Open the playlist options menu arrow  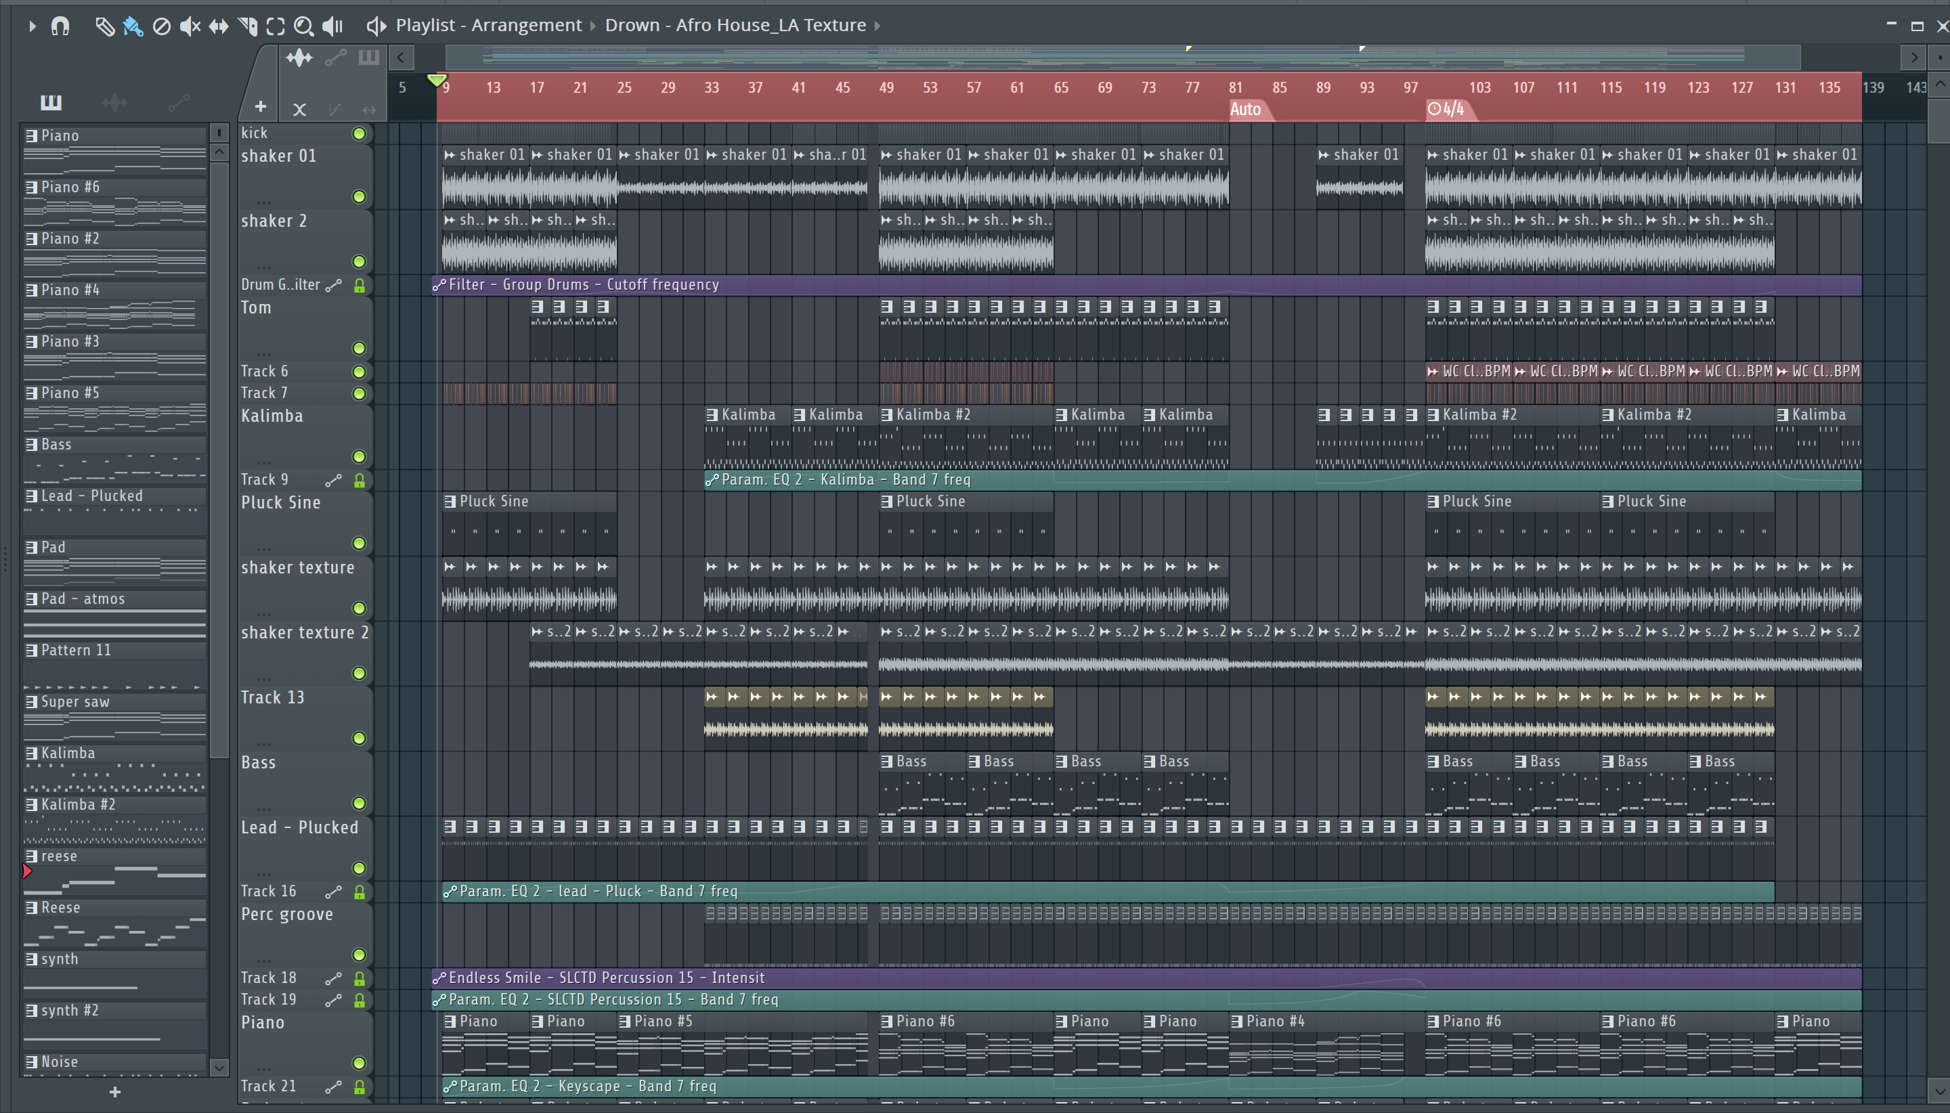point(31,26)
